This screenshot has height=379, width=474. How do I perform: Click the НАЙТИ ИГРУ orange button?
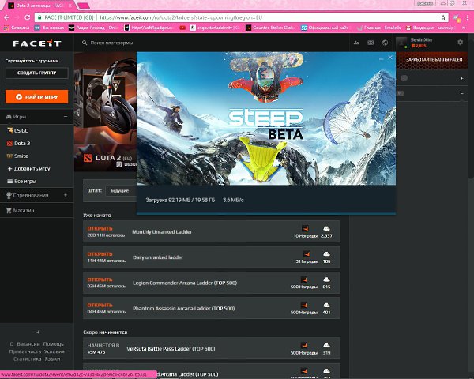tap(36, 96)
